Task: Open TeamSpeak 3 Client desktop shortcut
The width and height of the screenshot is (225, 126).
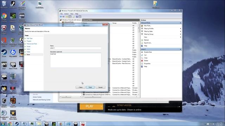Action: click(x=4, y=114)
